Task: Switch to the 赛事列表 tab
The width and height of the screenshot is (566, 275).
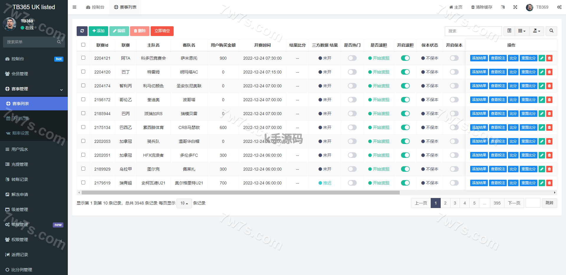Action: [x=125, y=7]
